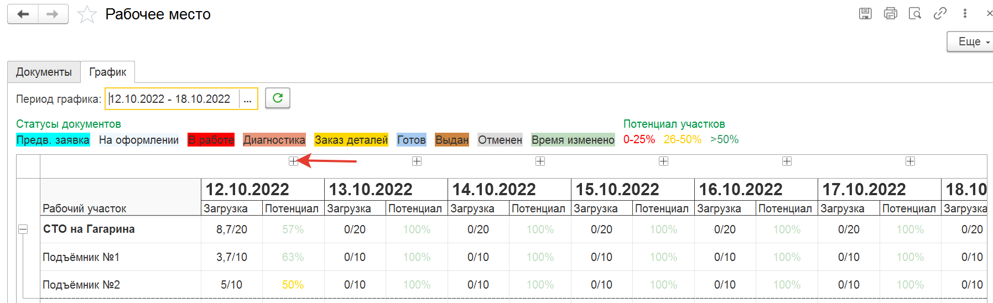Add Рабочее место to favorites star

(x=87, y=14)
